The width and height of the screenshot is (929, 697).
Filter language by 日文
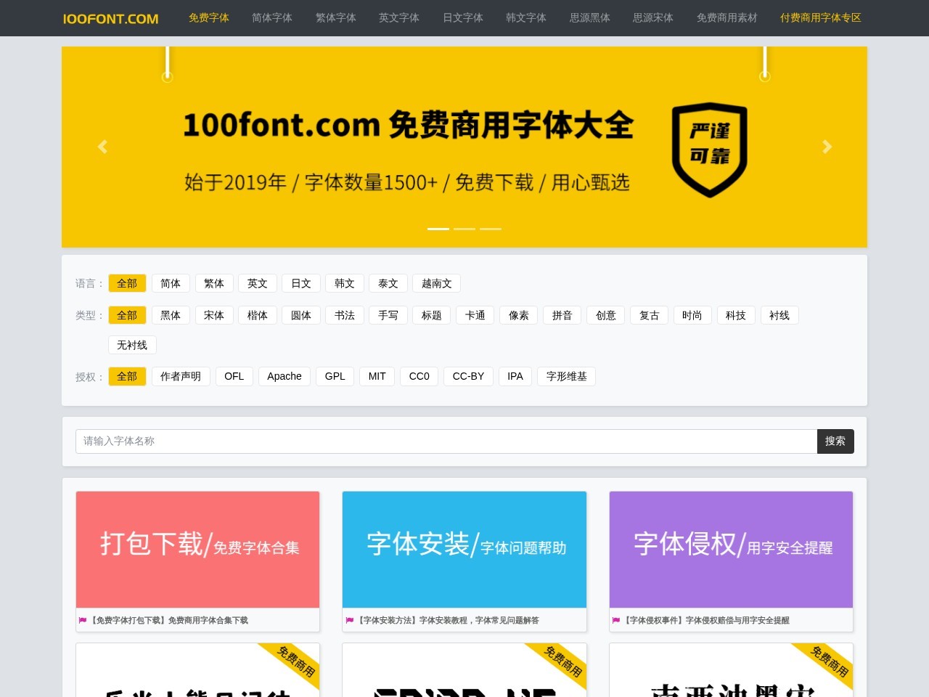pos(301,283)
